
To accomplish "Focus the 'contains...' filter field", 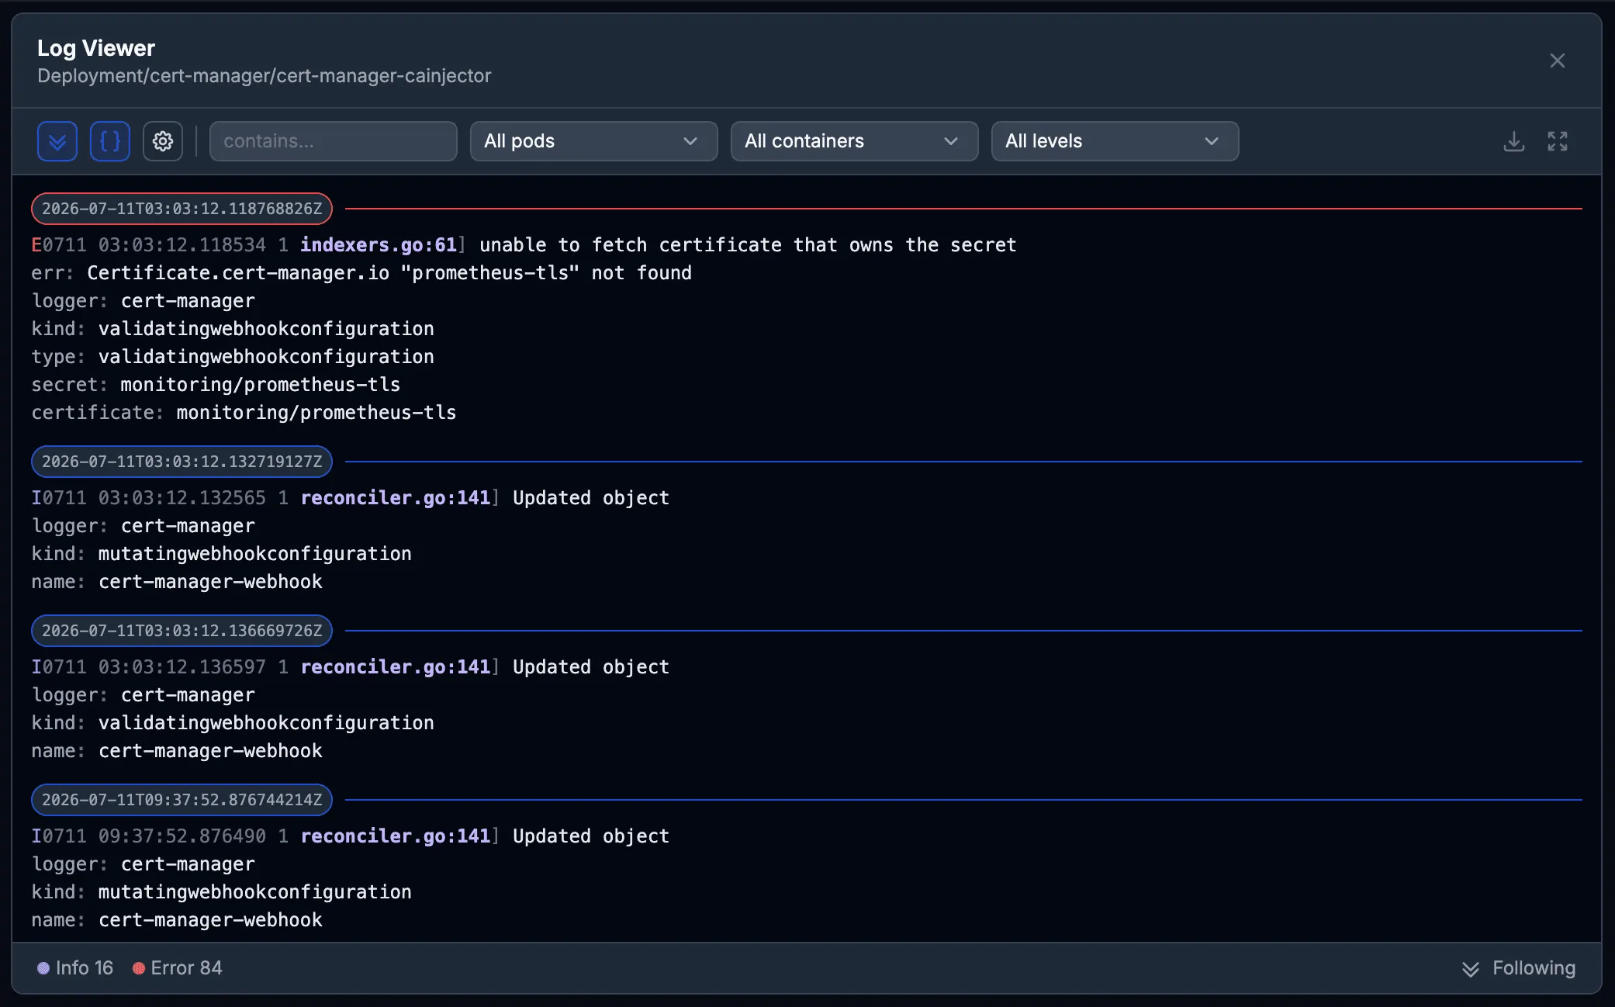I will [x=334, y=141].
